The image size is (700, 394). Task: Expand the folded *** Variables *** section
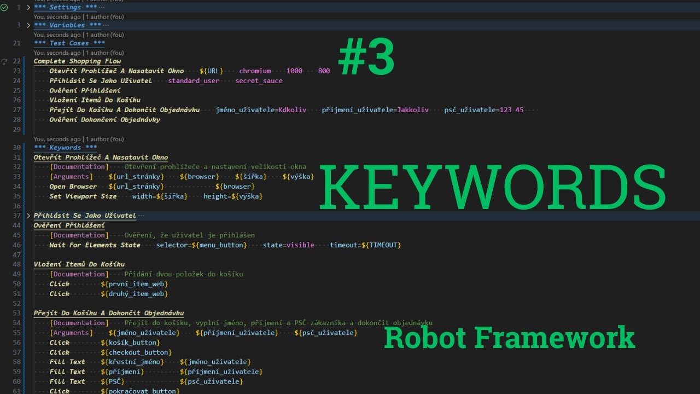tap(28, 25)
